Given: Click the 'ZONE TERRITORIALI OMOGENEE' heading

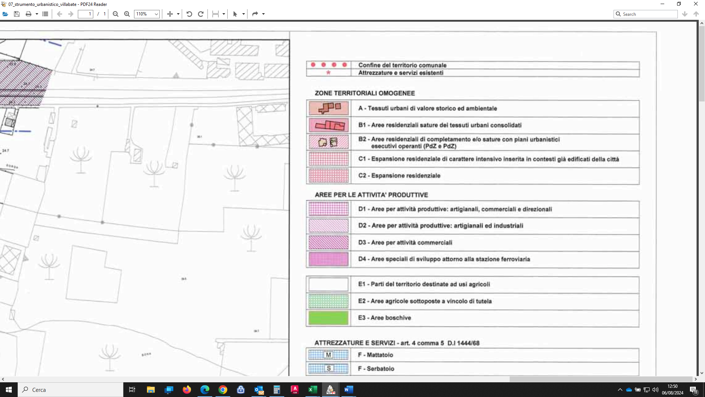Looking at the screenshot, I should 365,93.
